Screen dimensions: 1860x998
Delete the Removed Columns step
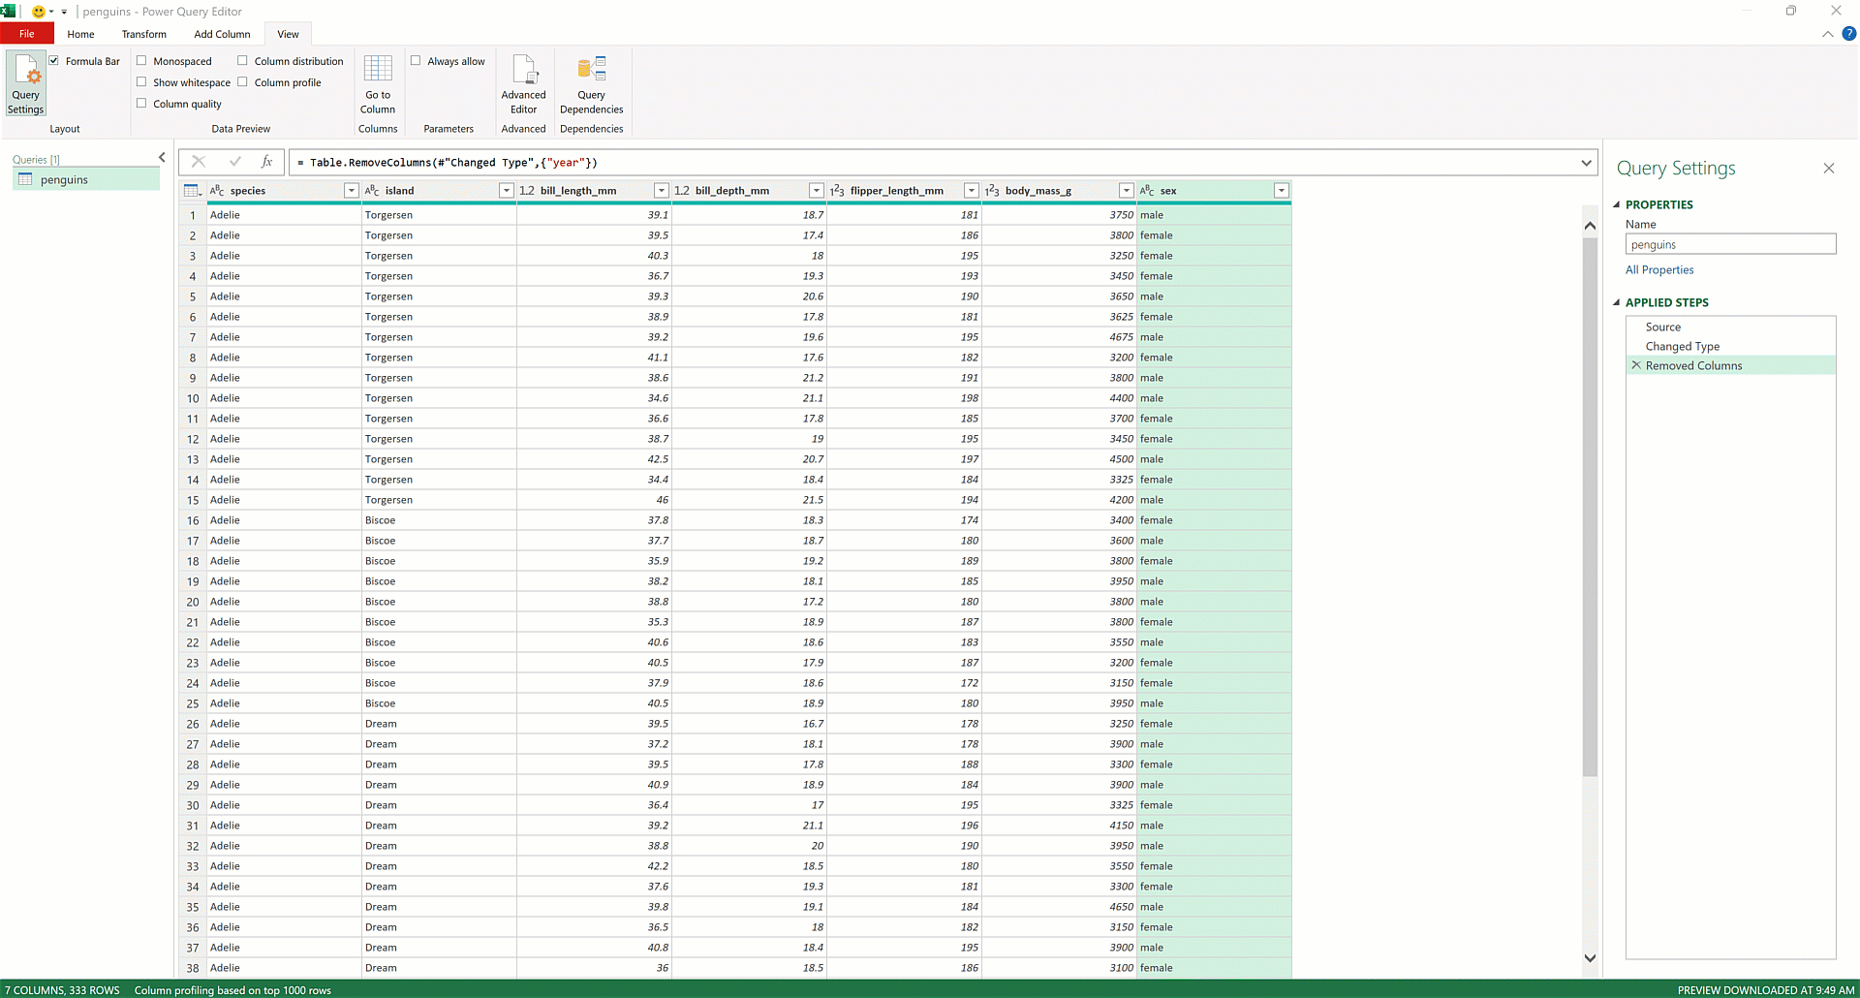click(1635, 365)
